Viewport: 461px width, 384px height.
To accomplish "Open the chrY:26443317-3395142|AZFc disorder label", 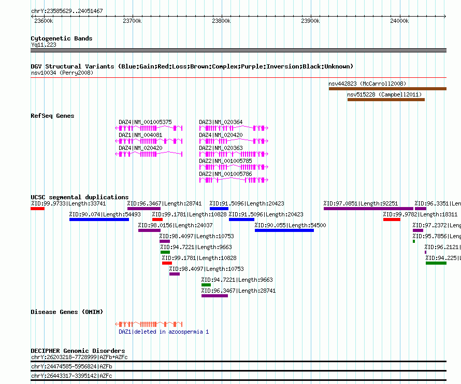I will pyautogui.click(x=71, y=376).
